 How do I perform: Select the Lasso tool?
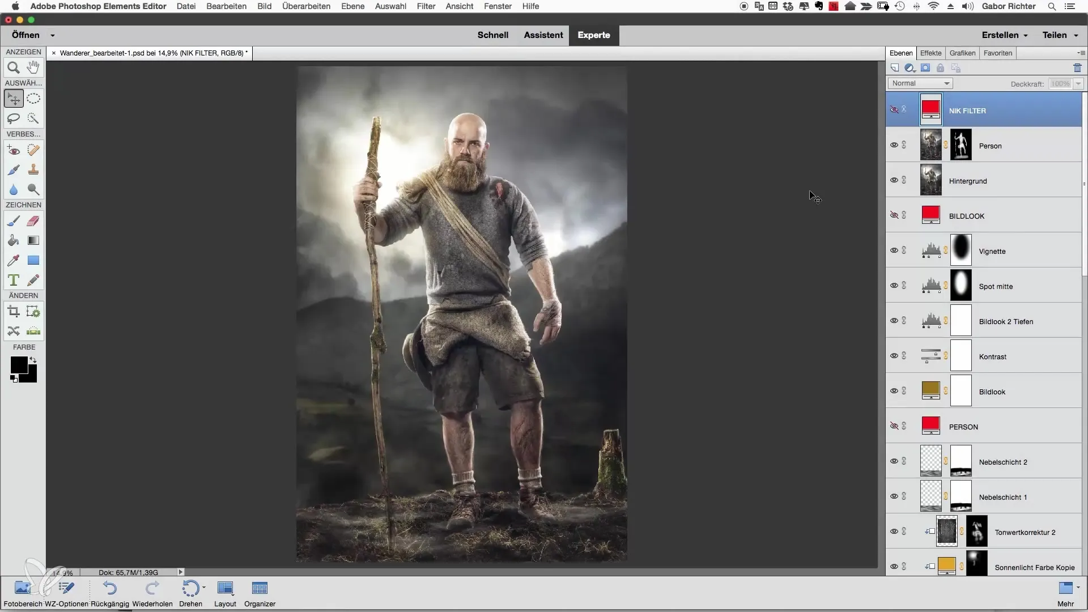14,118
